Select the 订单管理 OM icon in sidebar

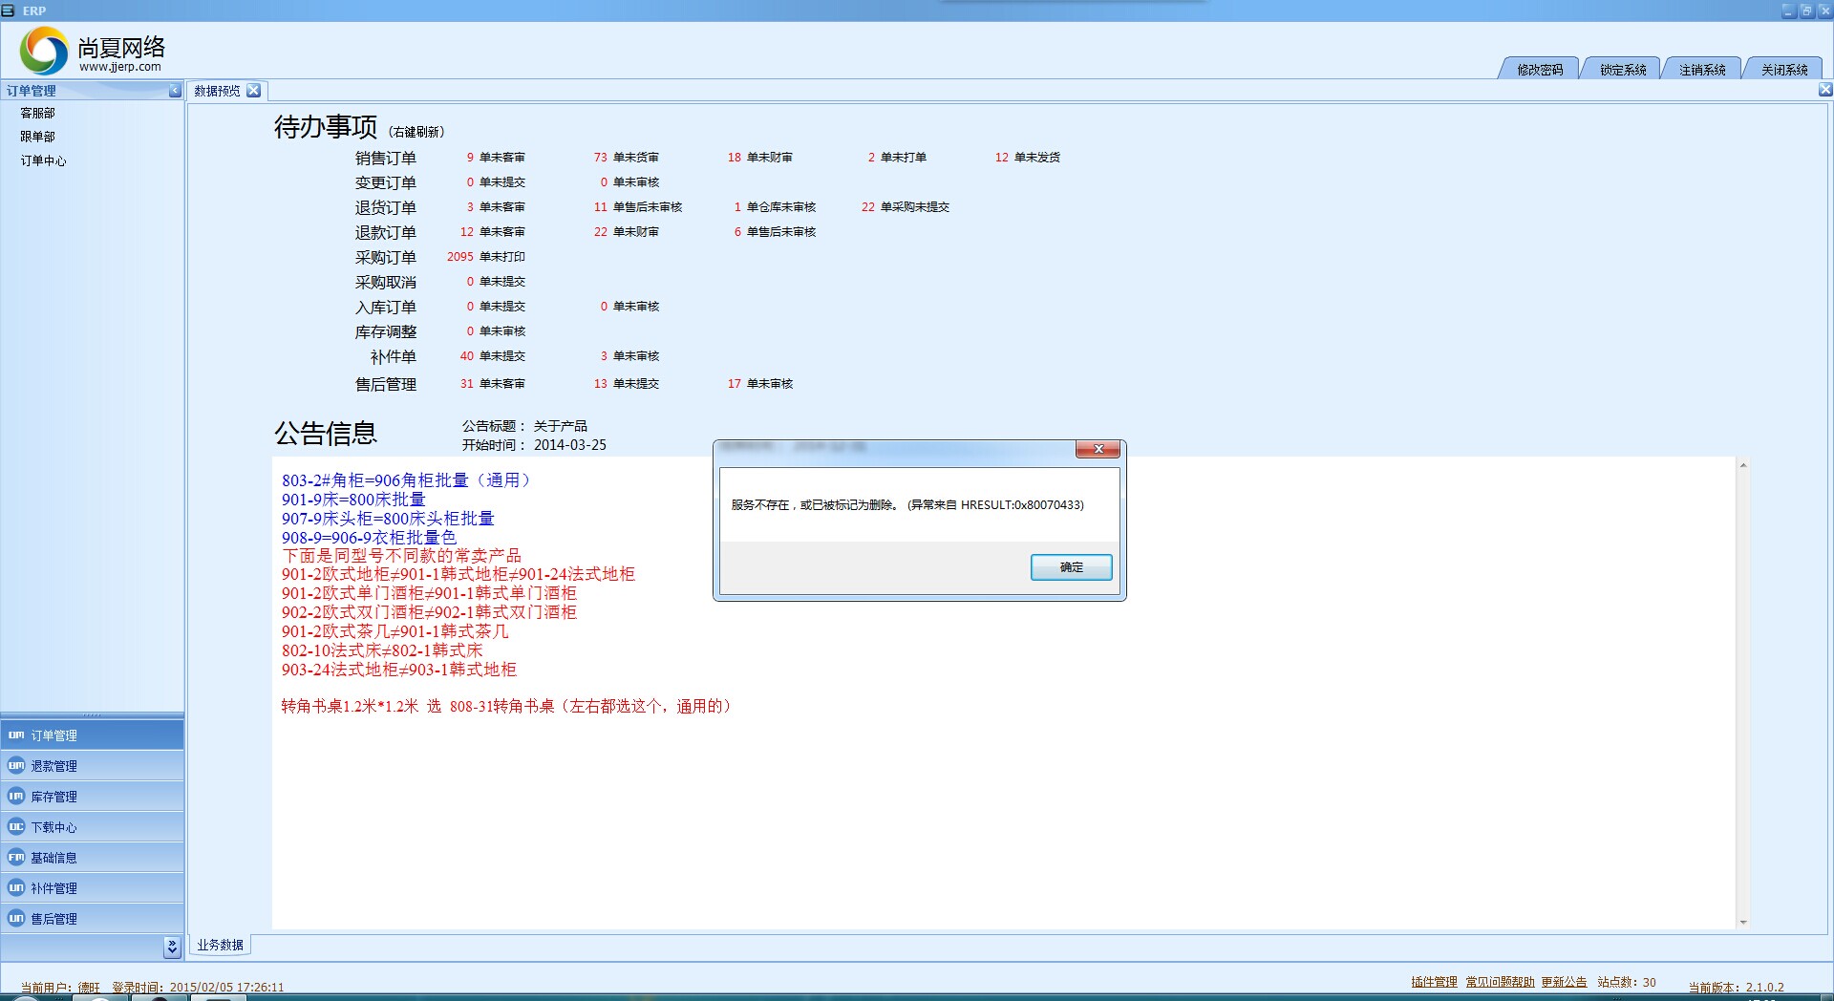pos(15,735)
